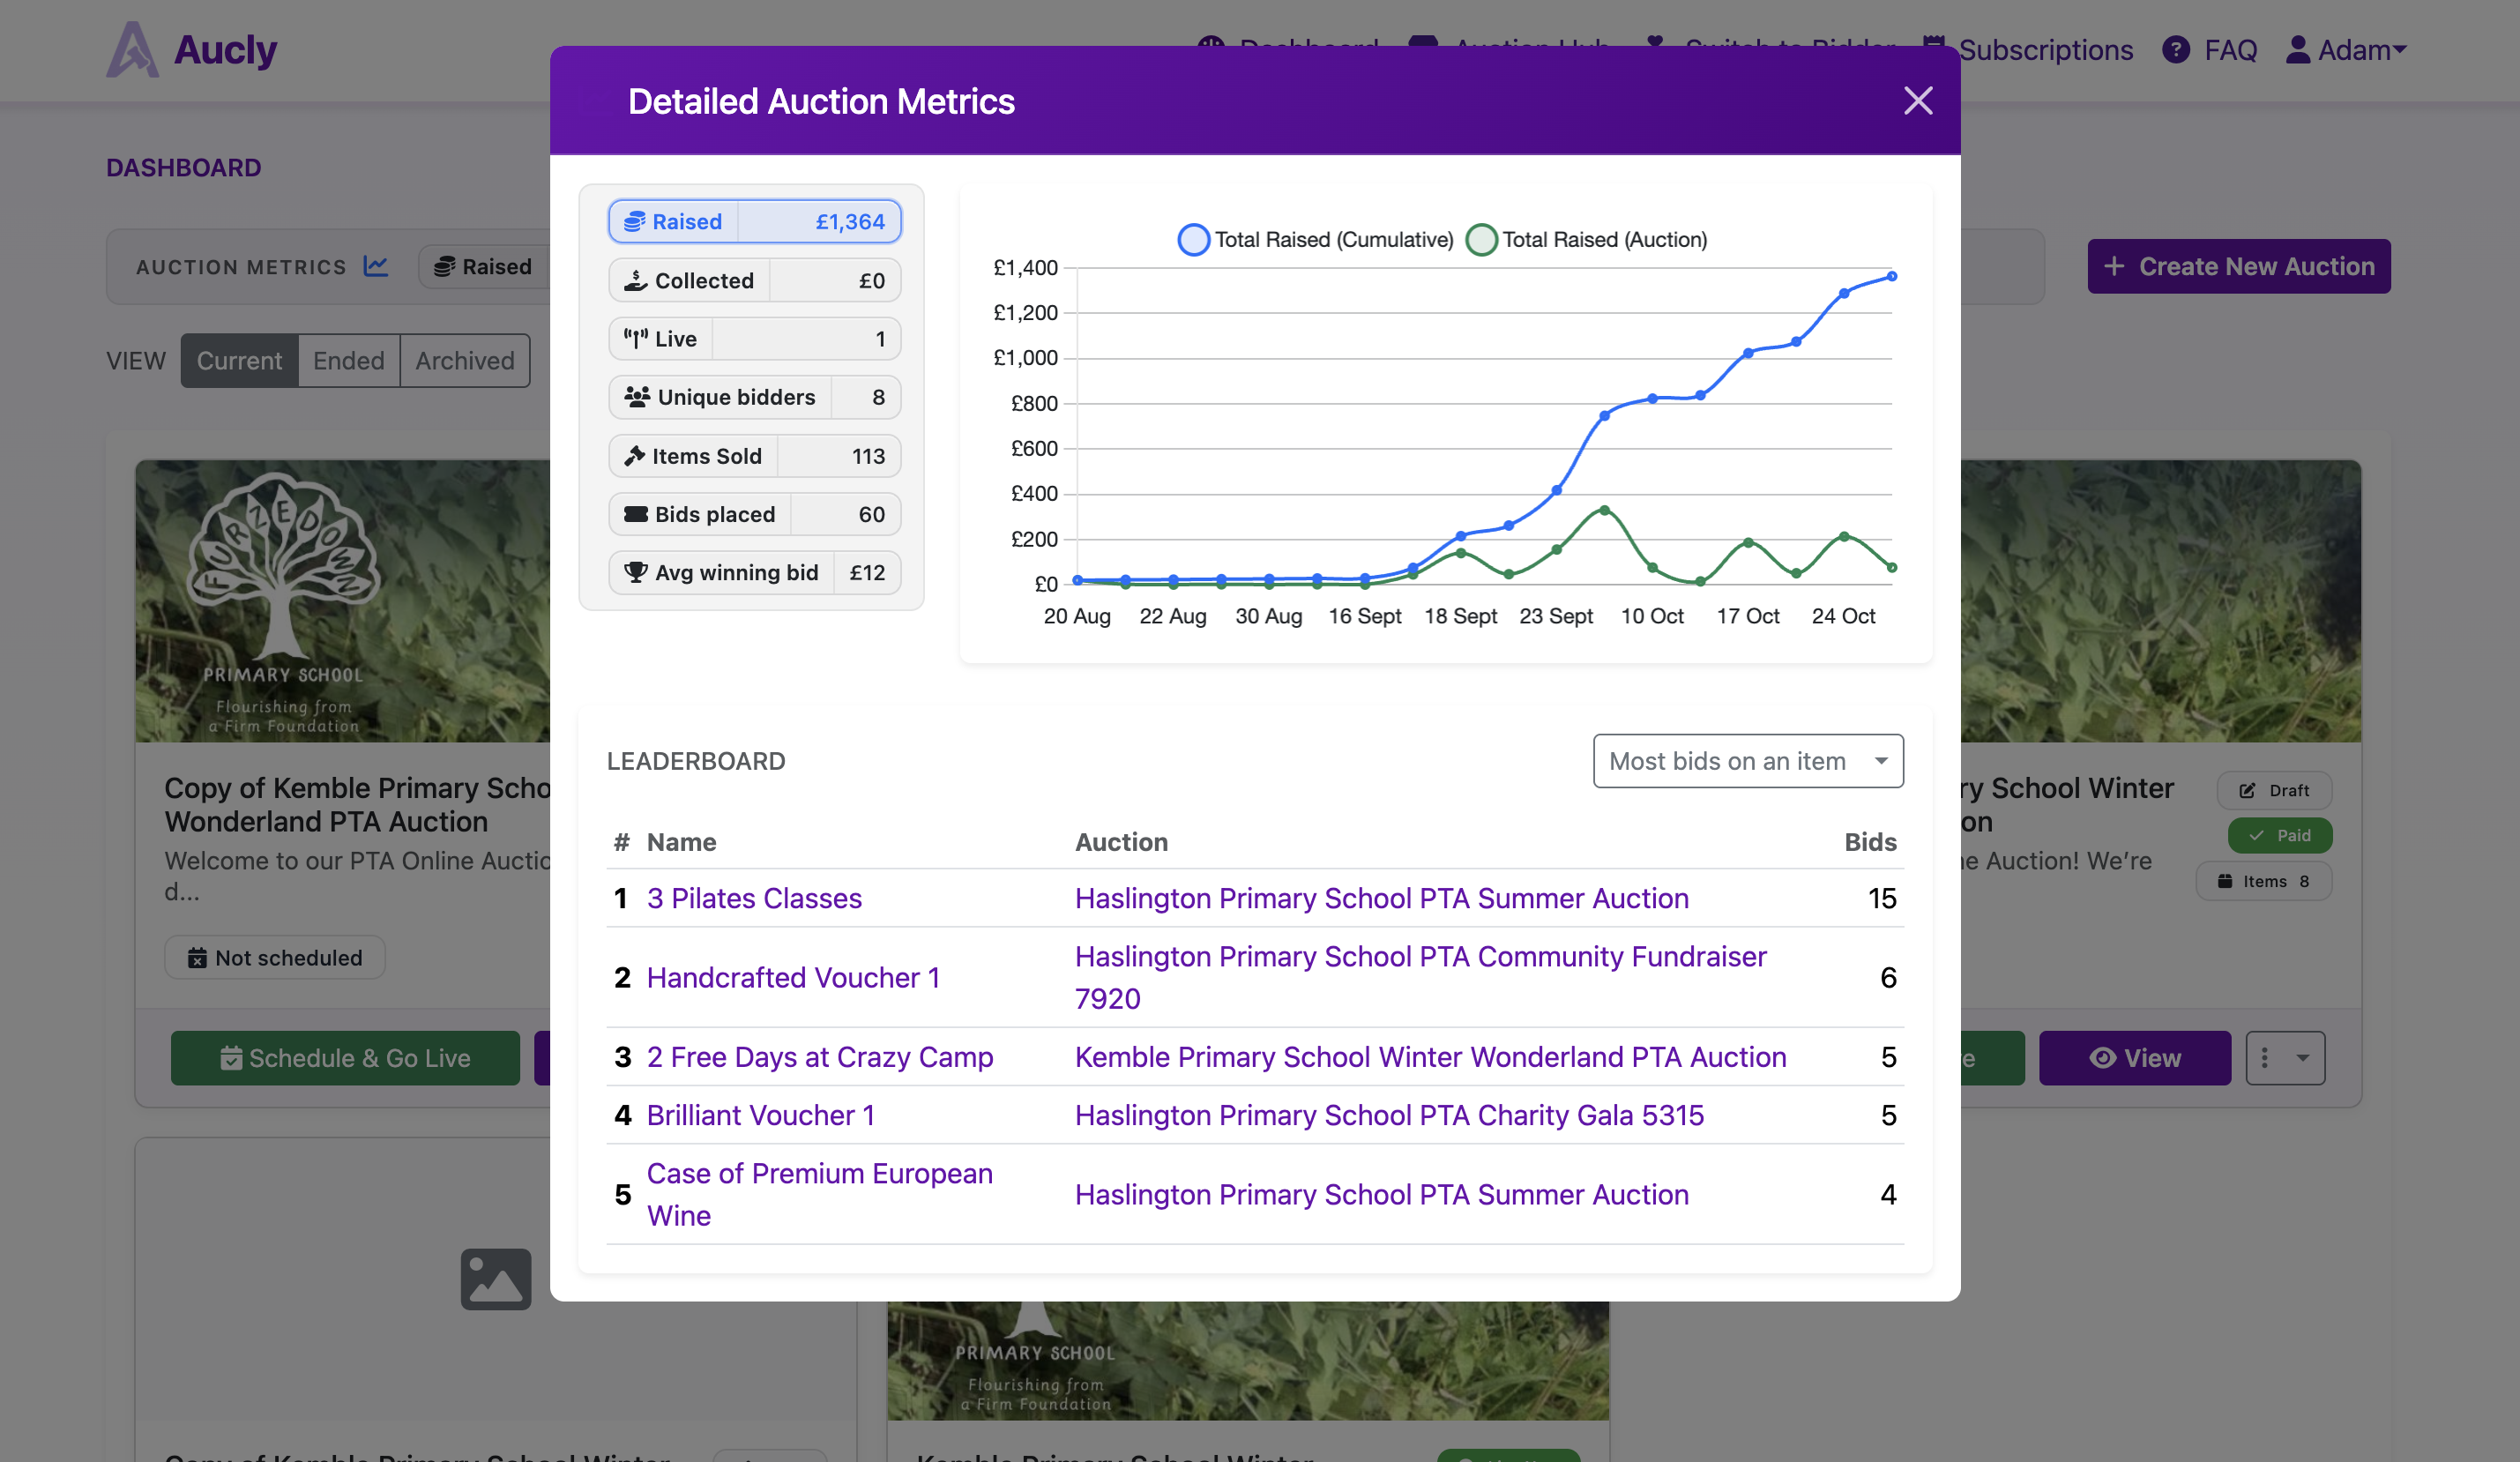Select the Raised coins metric icon
The width and height of the screenshot is (2520, 1462).
tap(634, 221)
